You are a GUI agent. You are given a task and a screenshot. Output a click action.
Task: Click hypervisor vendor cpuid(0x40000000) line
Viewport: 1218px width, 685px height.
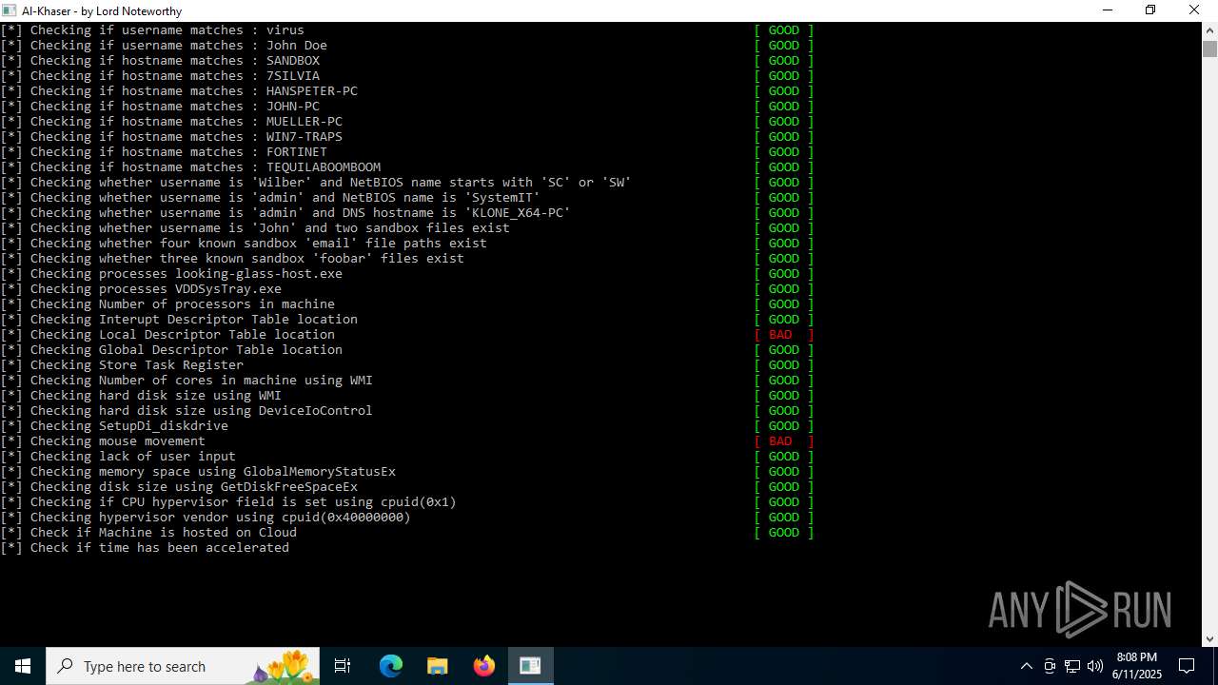pos(206,518)
